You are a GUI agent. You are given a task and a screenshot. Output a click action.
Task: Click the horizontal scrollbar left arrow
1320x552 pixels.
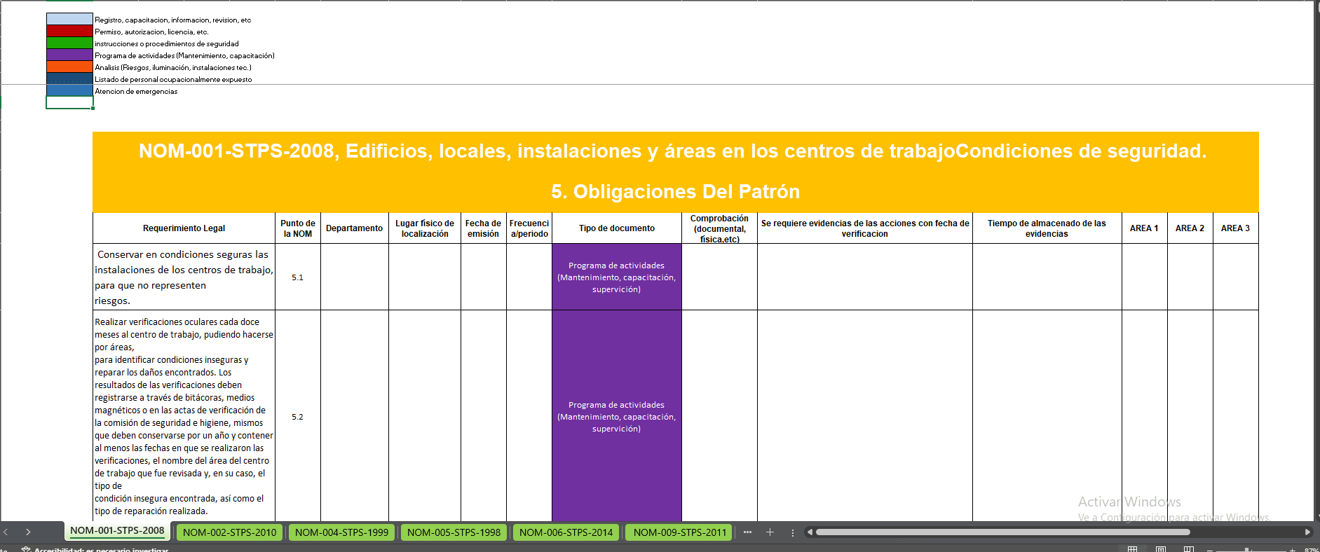coord(810,532)
